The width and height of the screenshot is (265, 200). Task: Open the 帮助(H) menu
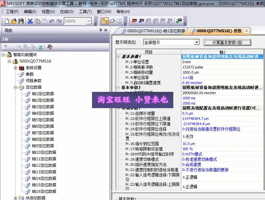pyautogui.click(x=123, y=12)
